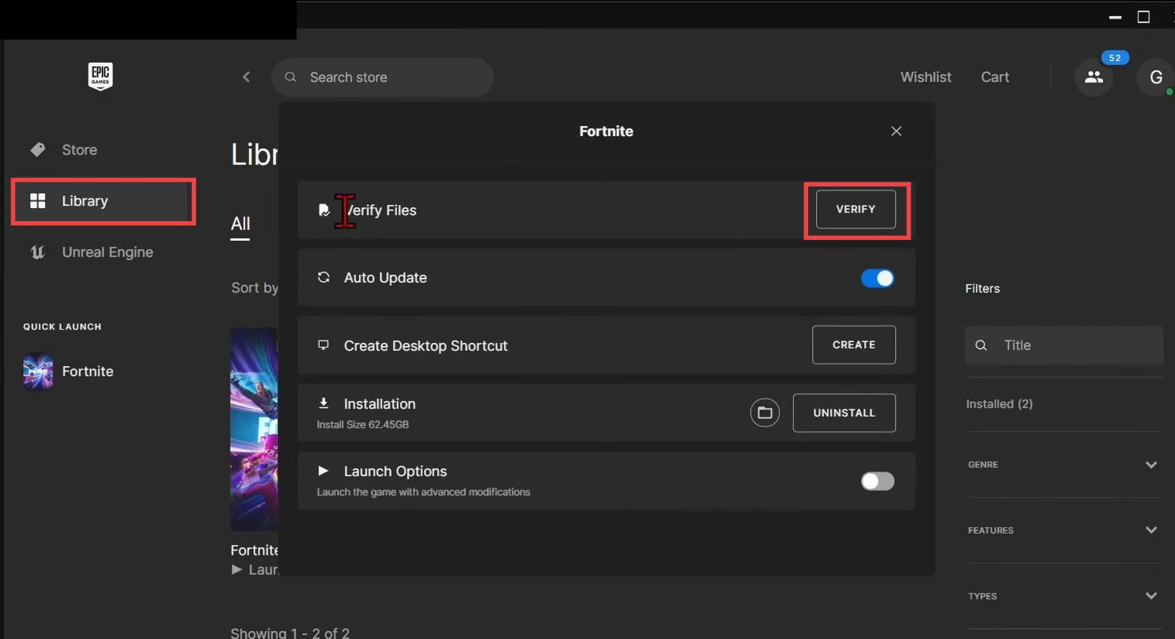Enable the Launch Options toggle

tap(877, 481)
